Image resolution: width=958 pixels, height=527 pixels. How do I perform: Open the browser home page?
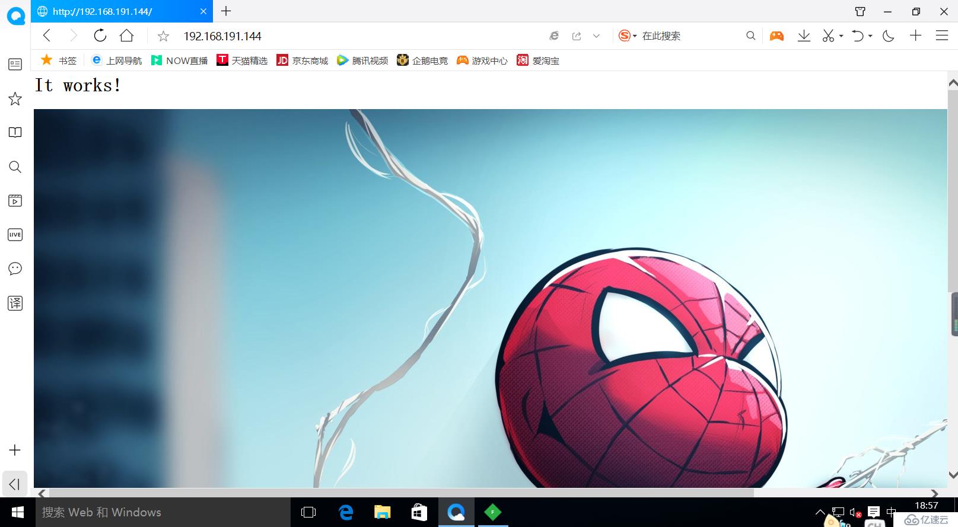tap(126, 36)
